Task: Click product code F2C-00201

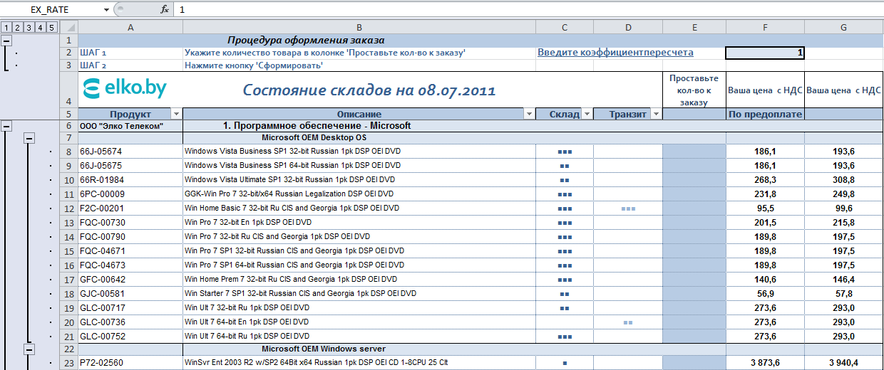Action: point(101,208)
